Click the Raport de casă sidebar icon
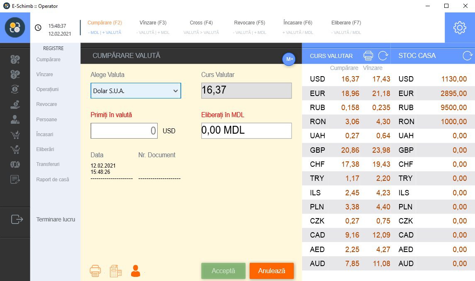 tap(15, 180)
